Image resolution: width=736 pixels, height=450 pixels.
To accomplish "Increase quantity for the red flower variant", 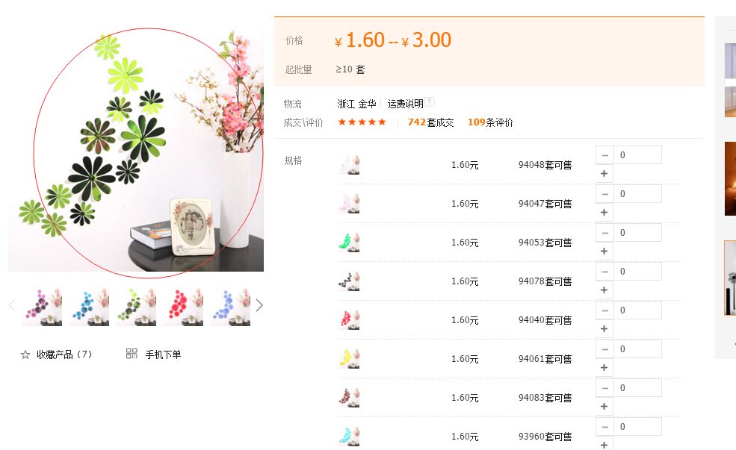I will pyautogui.click(x=604, y=328).
